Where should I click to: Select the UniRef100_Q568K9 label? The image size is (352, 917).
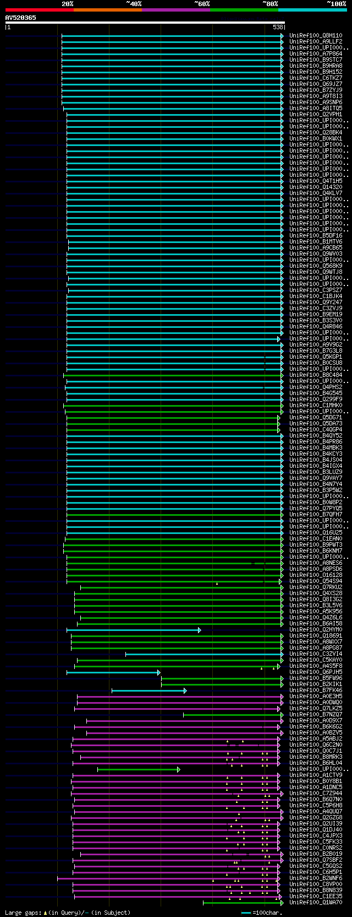316,266
